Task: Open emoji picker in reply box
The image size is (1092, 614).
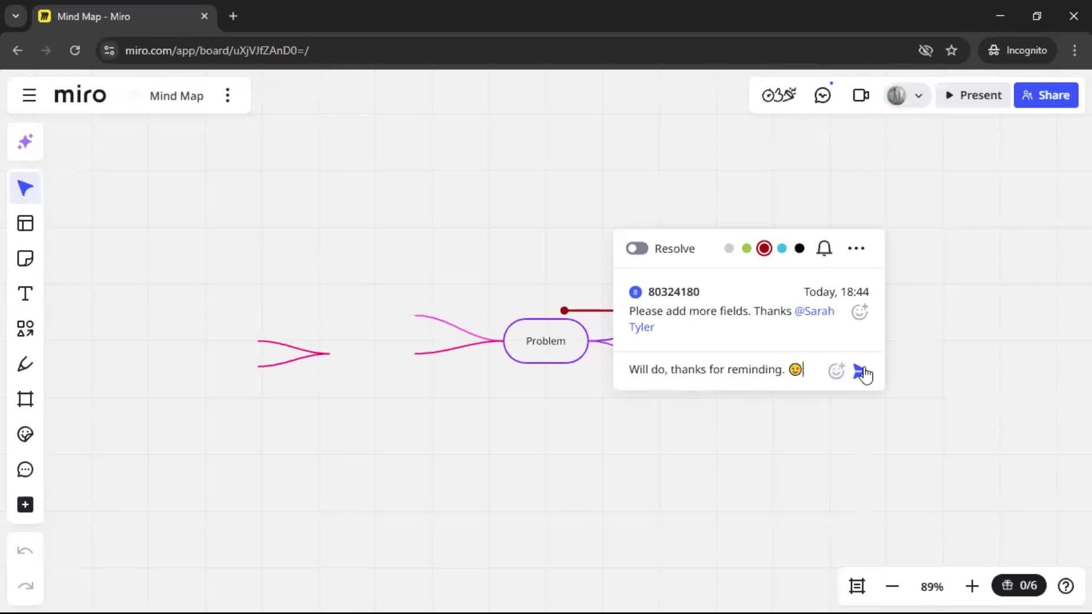Action: tap(836, 371)
